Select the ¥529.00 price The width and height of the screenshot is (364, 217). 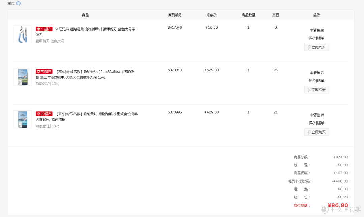coord(211,70)
